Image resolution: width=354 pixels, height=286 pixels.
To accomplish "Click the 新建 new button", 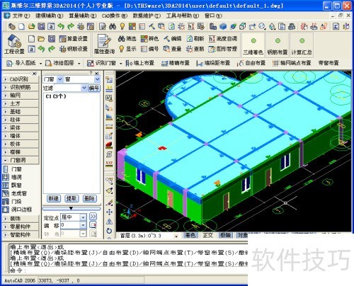I will coord(54,199).
